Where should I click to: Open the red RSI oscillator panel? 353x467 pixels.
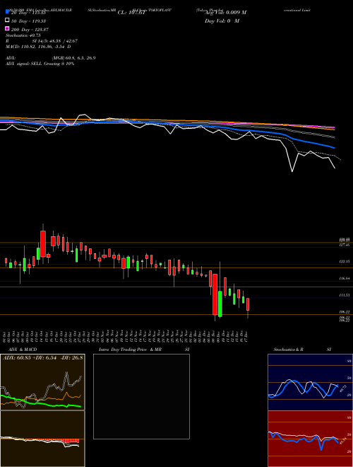[x=310, y=439]
